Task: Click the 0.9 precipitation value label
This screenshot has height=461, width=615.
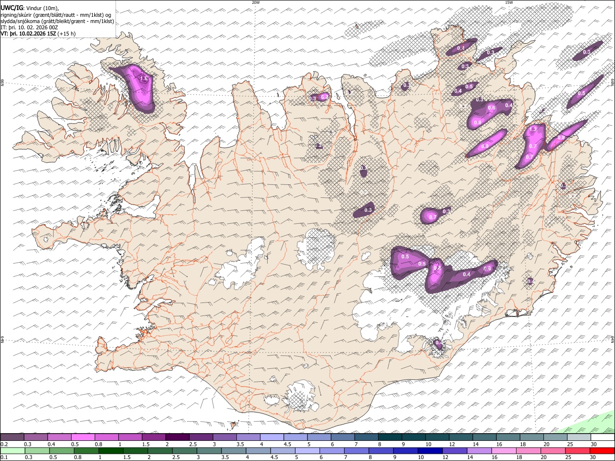Action: tap(485, 146)
